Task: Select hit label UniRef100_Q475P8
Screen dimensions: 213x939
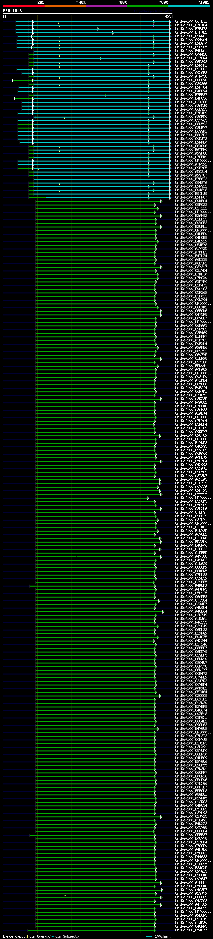Action: pyautogui.click(x=191, y=314)
